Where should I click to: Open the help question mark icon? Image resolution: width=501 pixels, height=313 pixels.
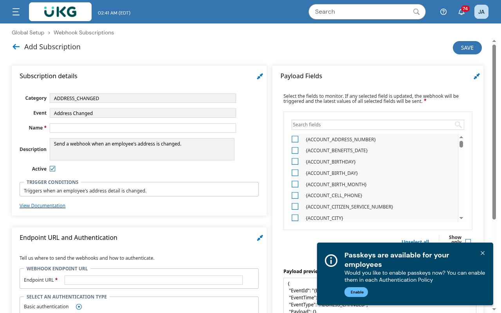(443, 12)
